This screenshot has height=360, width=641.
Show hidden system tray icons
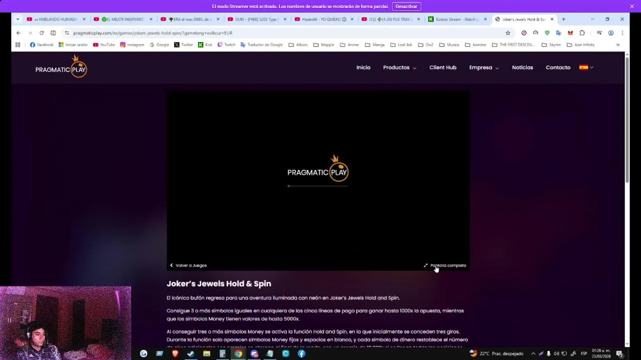click(x=533, y=353)
